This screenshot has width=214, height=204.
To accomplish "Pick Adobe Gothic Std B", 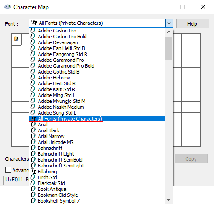I will (x=97, y=72).
